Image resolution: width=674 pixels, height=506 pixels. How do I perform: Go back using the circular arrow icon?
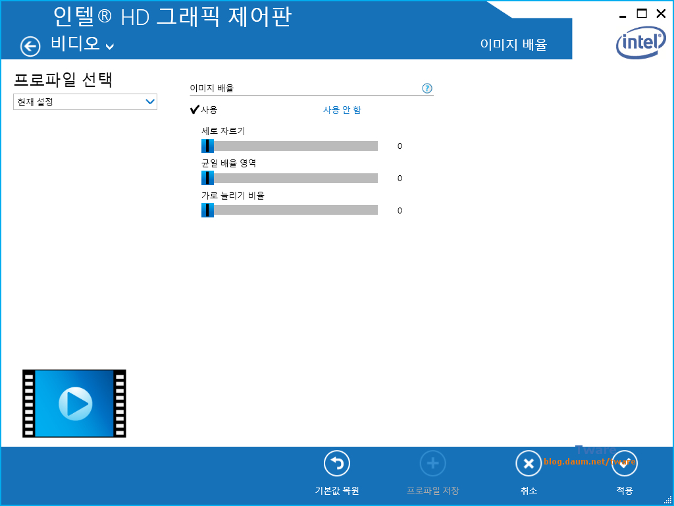pyautogui.click(x=30, y=47)
